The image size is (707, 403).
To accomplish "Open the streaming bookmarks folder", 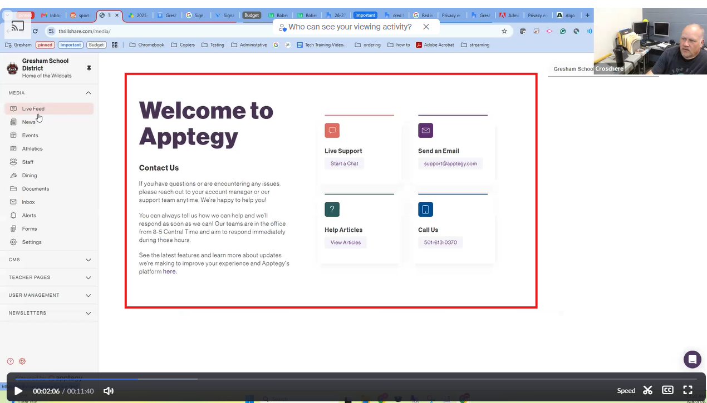I will 475,45.
